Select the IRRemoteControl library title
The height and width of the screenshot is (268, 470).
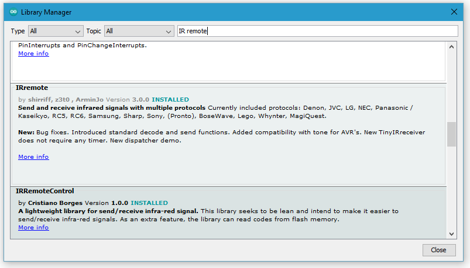tap(44, 191)
